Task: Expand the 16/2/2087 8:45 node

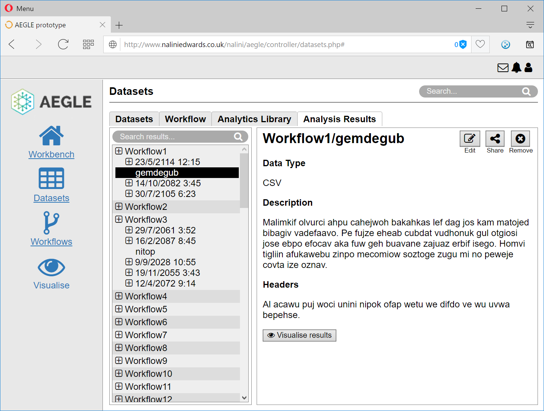Action: (x=129, y=241)
